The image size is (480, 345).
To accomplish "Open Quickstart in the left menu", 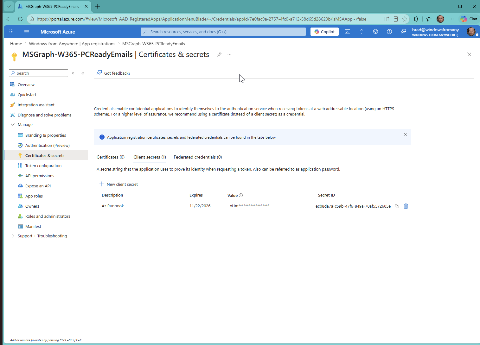I will click(x=27, y=95).
